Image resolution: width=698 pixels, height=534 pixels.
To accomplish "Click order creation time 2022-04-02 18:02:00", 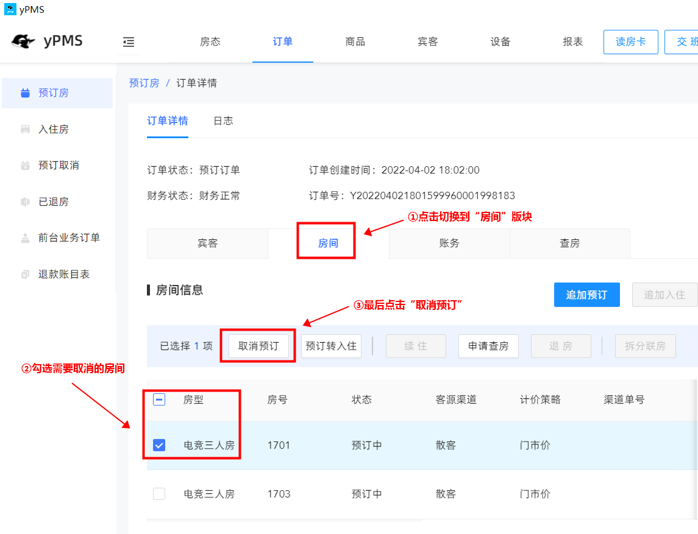I will 430,170.
